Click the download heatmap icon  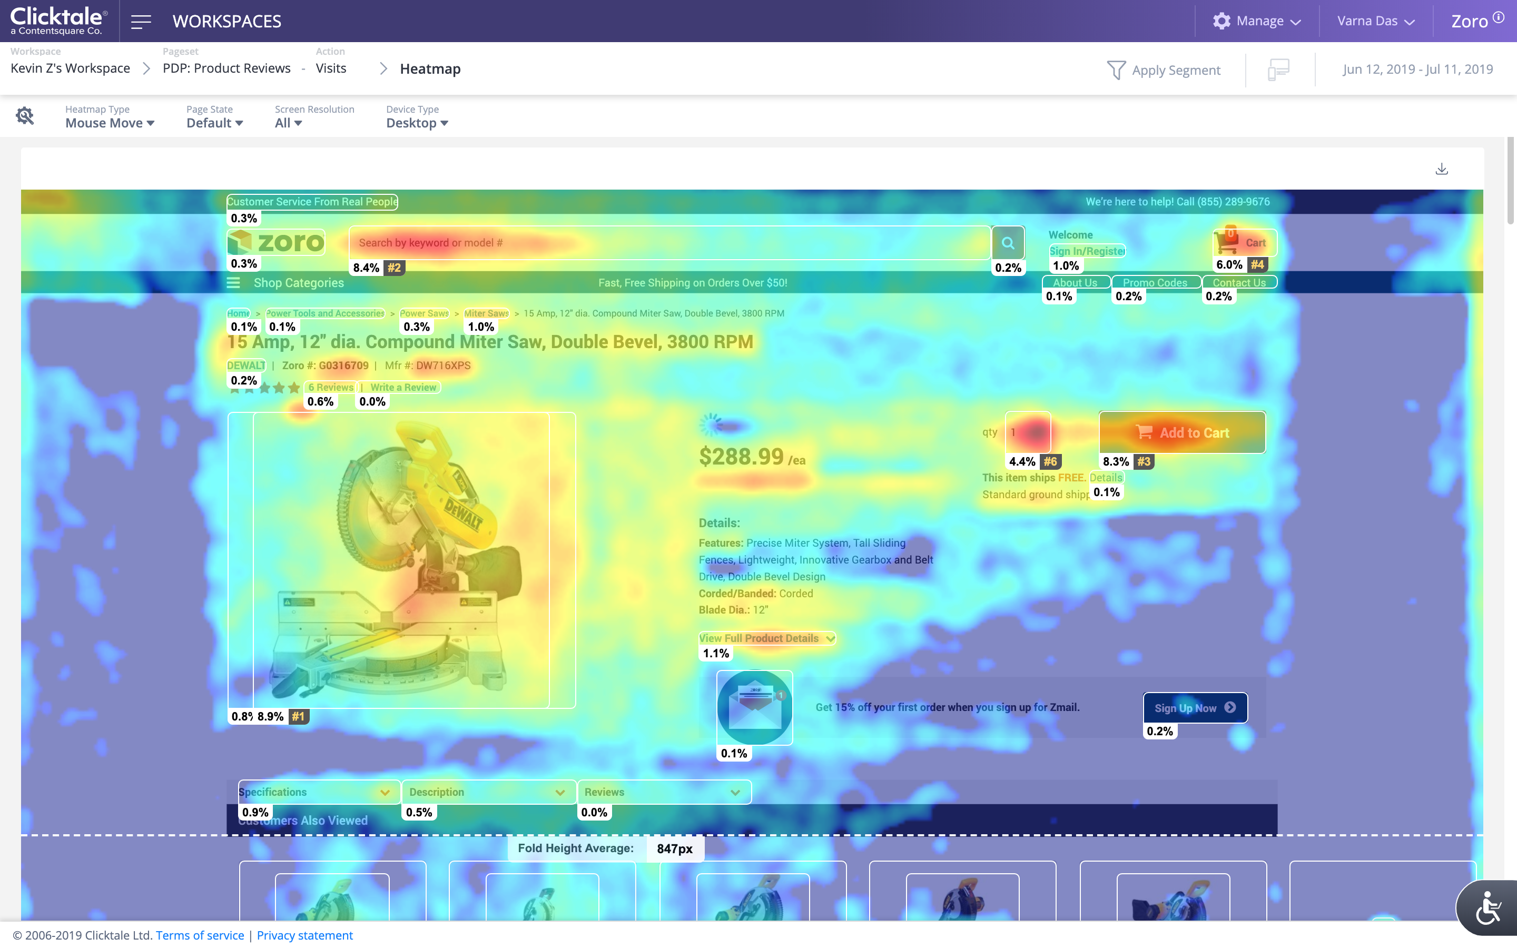1441,169
